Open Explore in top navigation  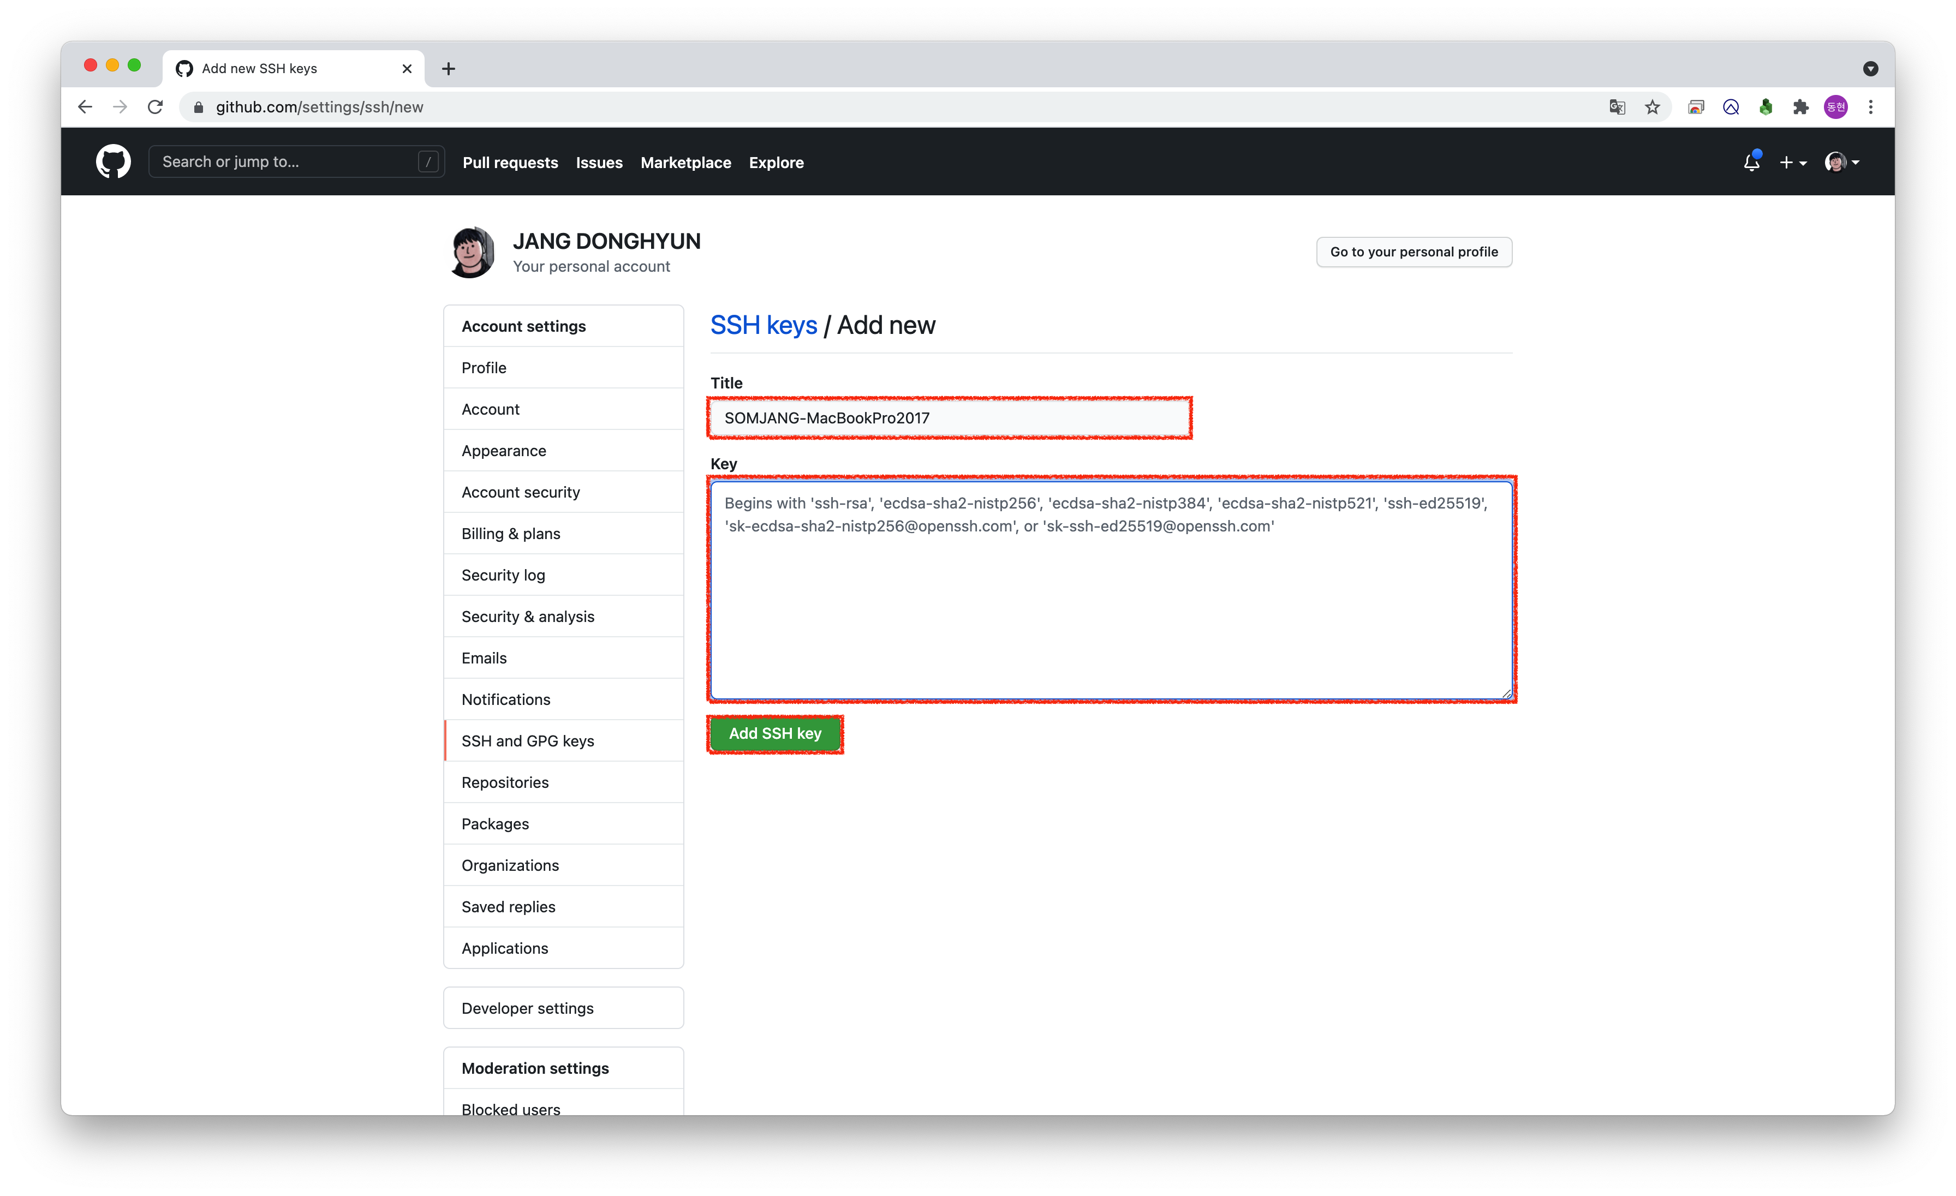tap(777, 163)
